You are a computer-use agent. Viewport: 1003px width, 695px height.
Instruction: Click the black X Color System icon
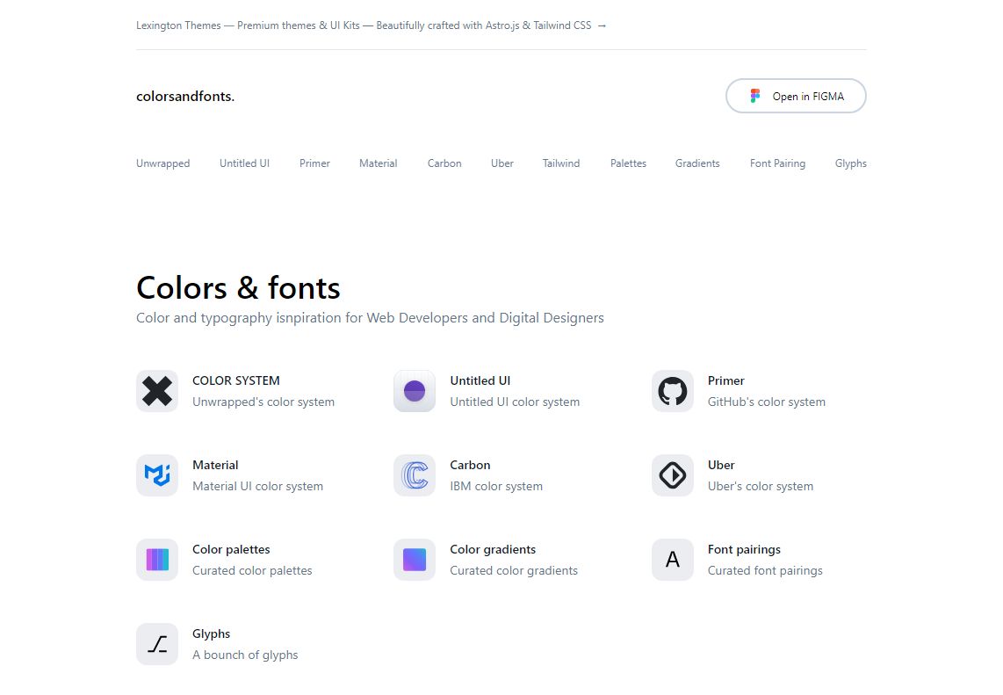156,391
